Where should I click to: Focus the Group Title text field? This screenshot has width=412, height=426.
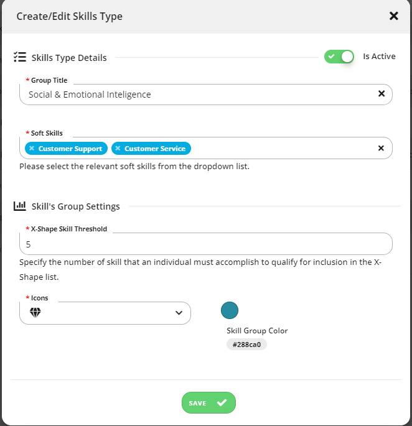[201, 95]
